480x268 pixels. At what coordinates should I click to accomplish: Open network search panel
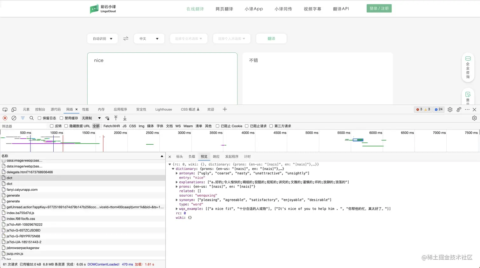pyautogui.click(x=31, y=118)
